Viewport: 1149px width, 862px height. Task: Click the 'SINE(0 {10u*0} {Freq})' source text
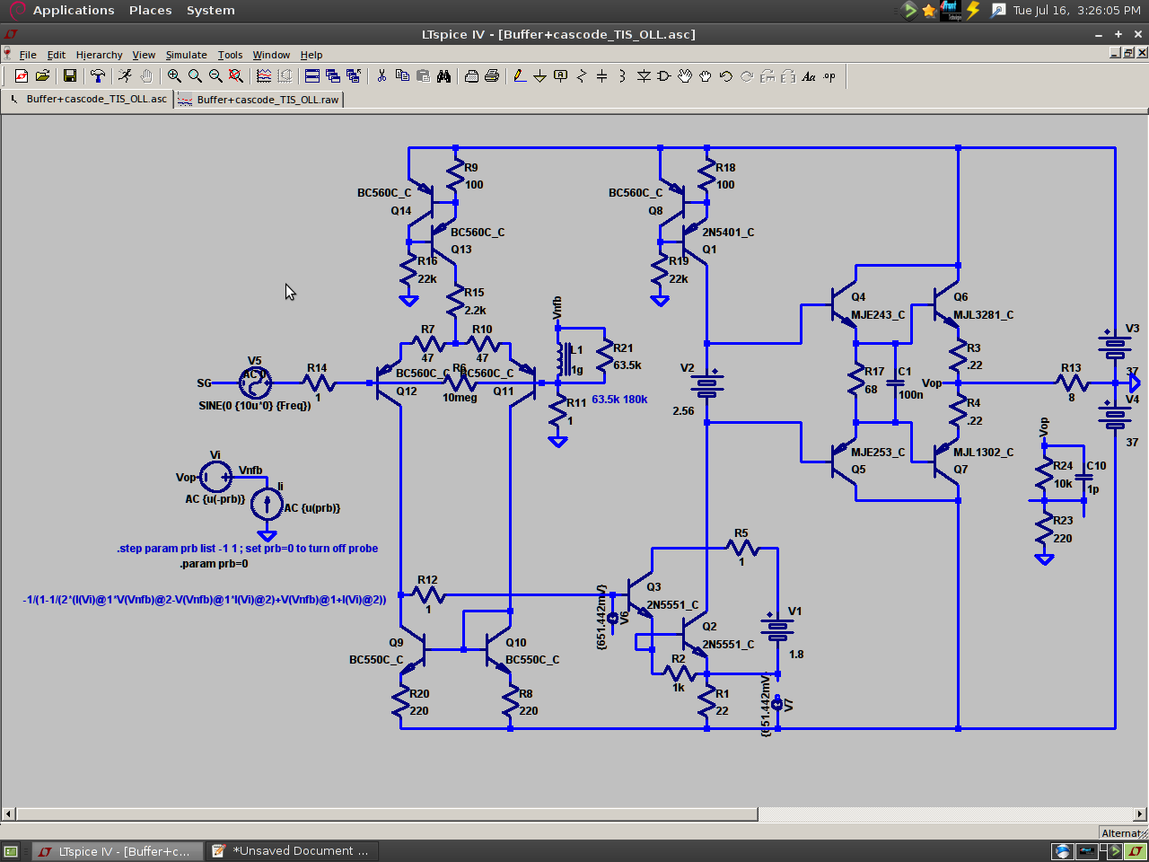(x=255, y=406)
